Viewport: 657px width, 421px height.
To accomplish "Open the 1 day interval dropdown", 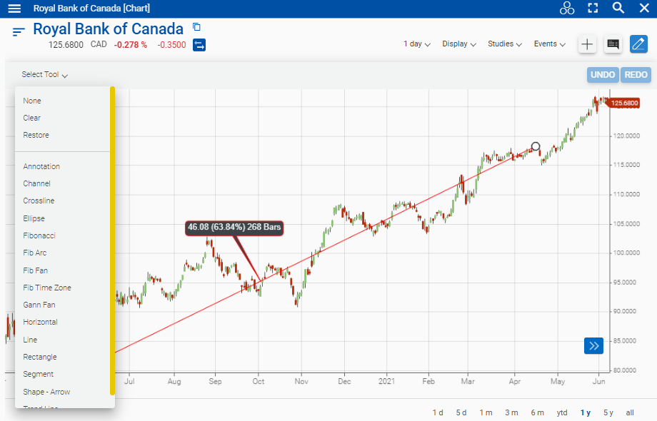I will click(x=417, y=44).
